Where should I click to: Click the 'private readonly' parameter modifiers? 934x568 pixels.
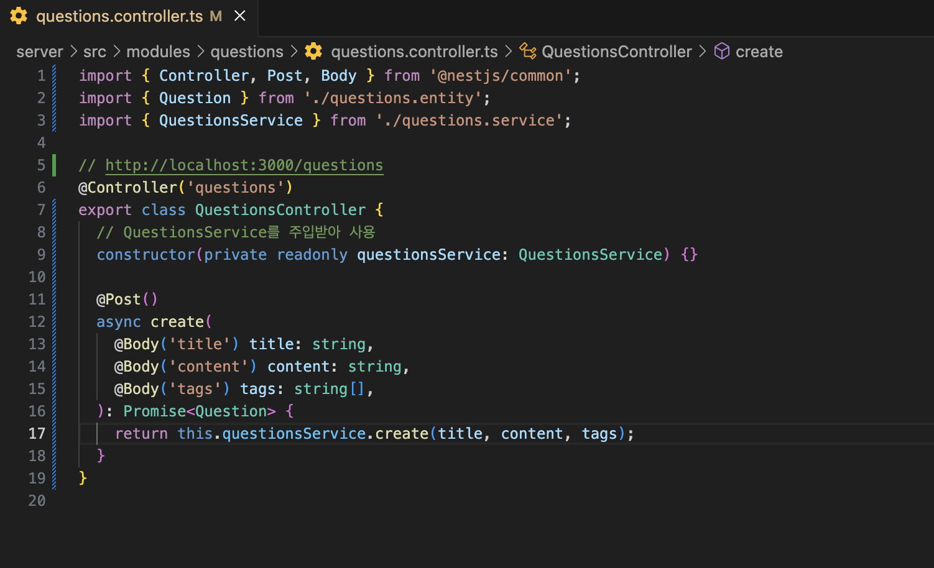(275, 255)
